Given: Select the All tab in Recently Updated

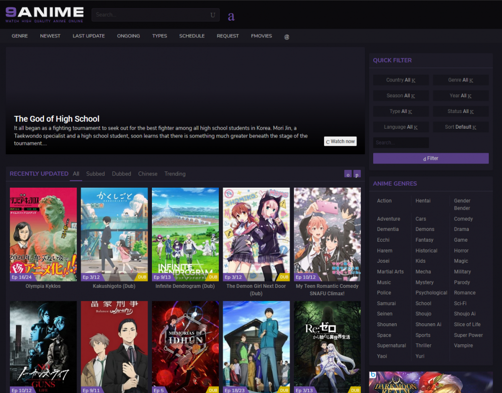Looking at the screenshot, I should click(x=76, y=174).
